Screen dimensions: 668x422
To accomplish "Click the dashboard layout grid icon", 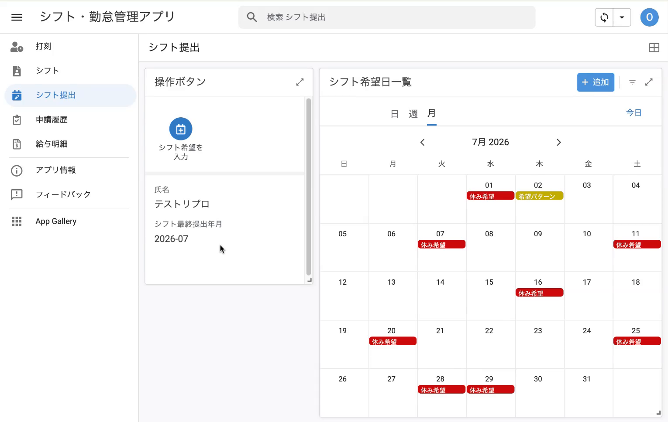I will pyautogui.click(x=654, y=48).
